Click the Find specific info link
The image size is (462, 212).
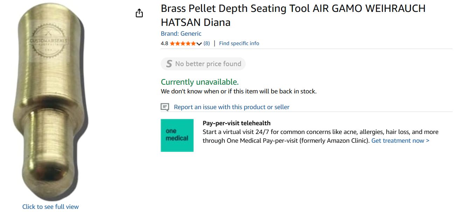[x=239, y=43]
